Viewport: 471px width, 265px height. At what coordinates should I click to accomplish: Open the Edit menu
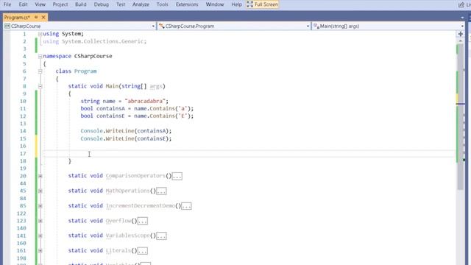tap(23, 4)
